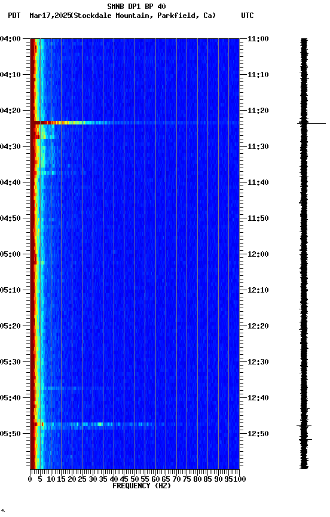Click the '11:20' UTC time label
The height and width of the screenshot is (517, 330).
(258, 111)
